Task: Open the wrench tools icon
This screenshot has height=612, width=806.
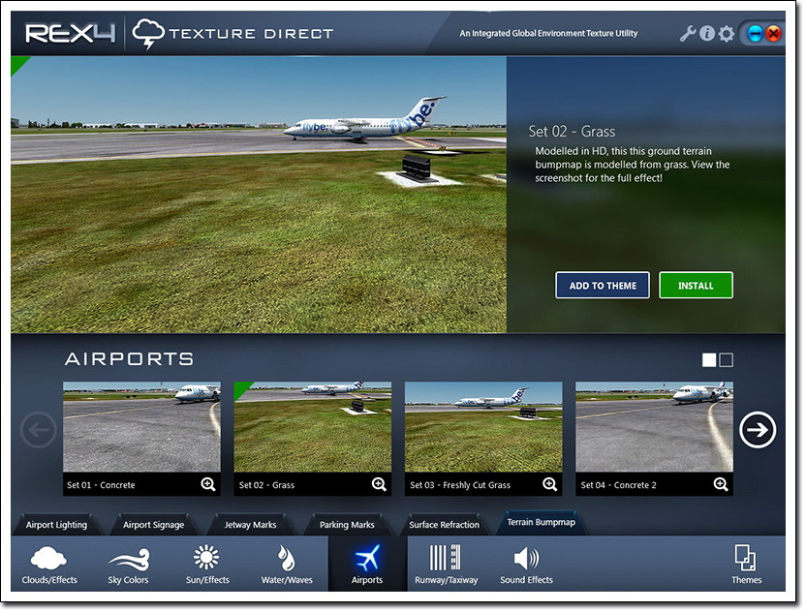Action: click(x=687, y=34)
